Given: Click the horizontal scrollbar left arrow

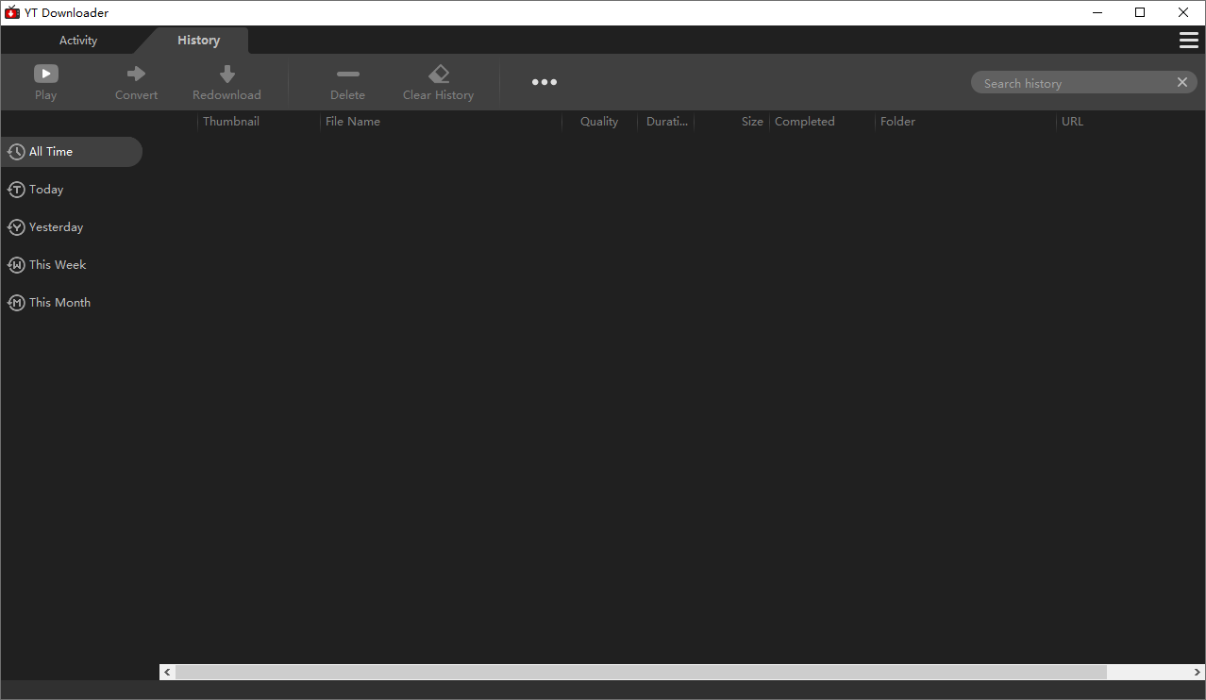Looking at the screenshot, I should click(x=168, y=673).
